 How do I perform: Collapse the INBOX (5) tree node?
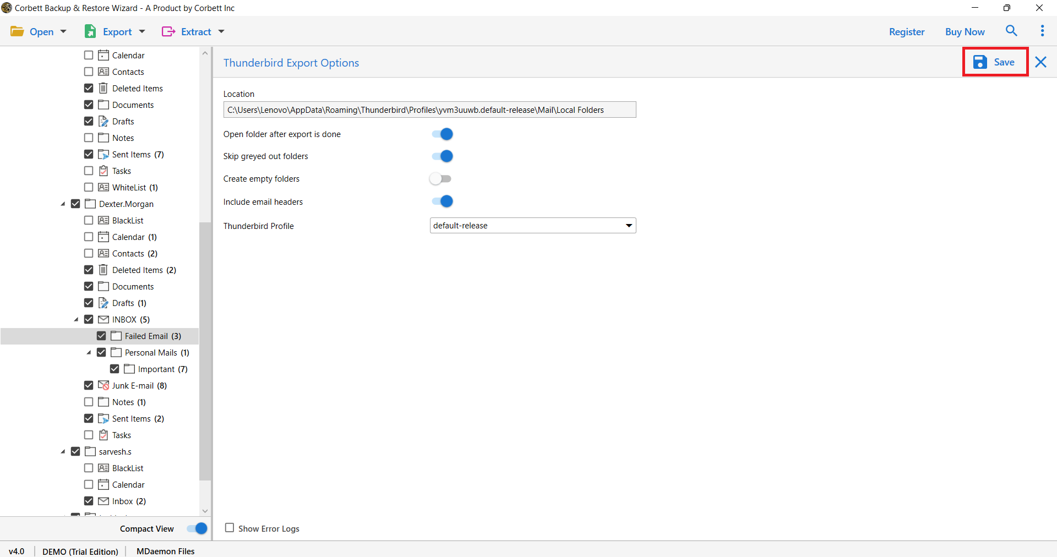click(76, 320)
